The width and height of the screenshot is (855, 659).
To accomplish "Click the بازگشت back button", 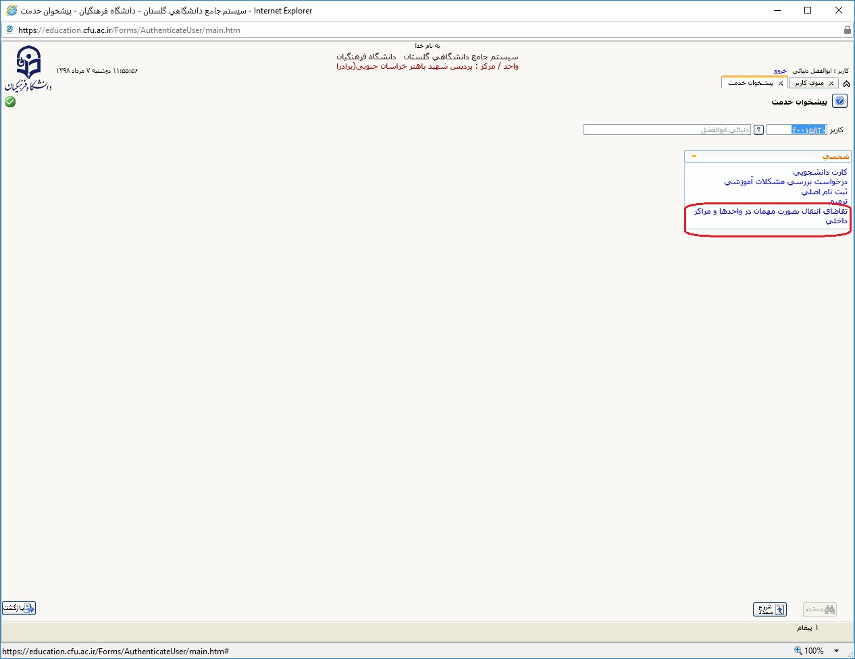I will pyautogui.click(x=19, y=608).
